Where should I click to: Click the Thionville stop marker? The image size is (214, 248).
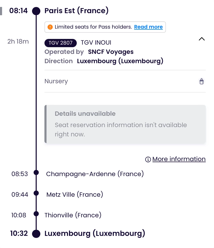click(x=36, y=214)
